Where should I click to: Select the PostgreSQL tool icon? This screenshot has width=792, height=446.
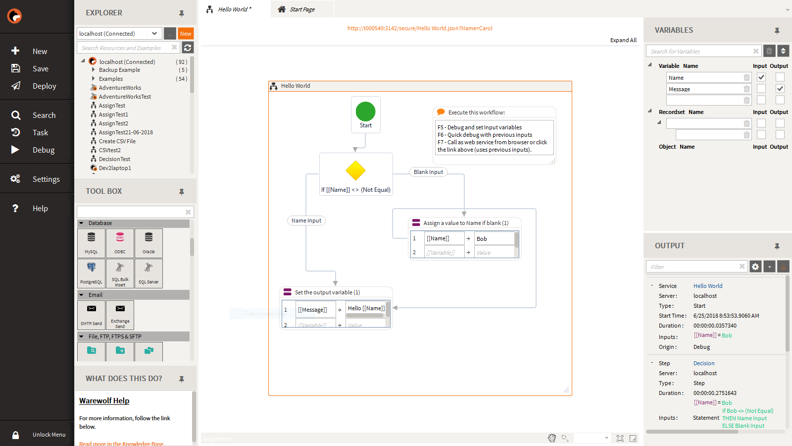tap(92, 273)
